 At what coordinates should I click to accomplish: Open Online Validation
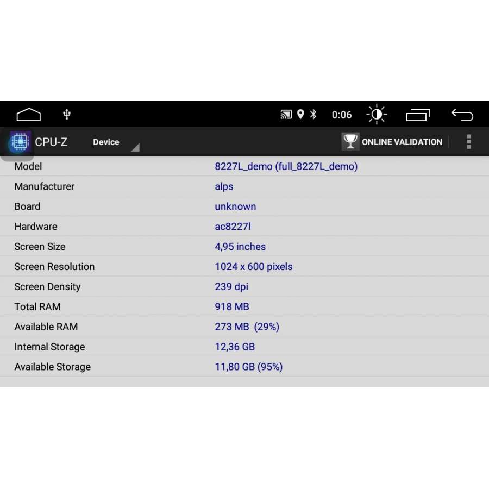tap(392, 142)
